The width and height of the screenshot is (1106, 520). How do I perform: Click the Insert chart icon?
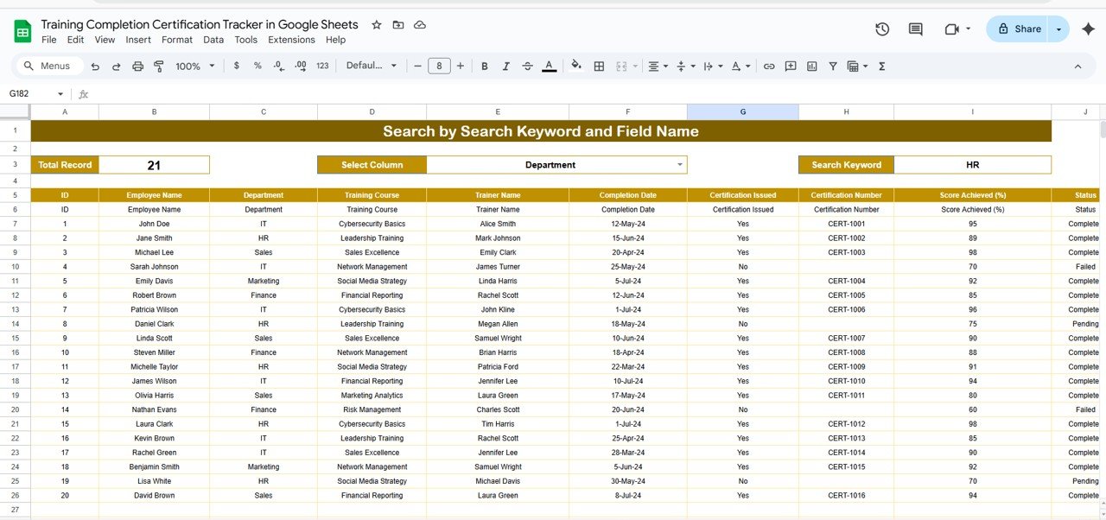[811, 66]
